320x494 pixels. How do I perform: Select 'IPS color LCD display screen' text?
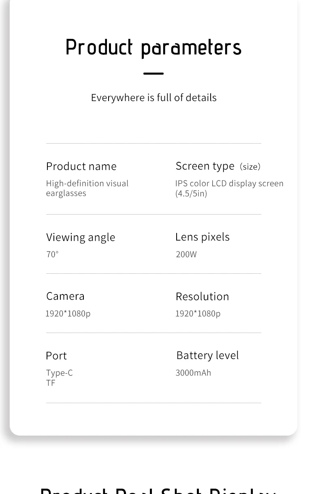229,183
